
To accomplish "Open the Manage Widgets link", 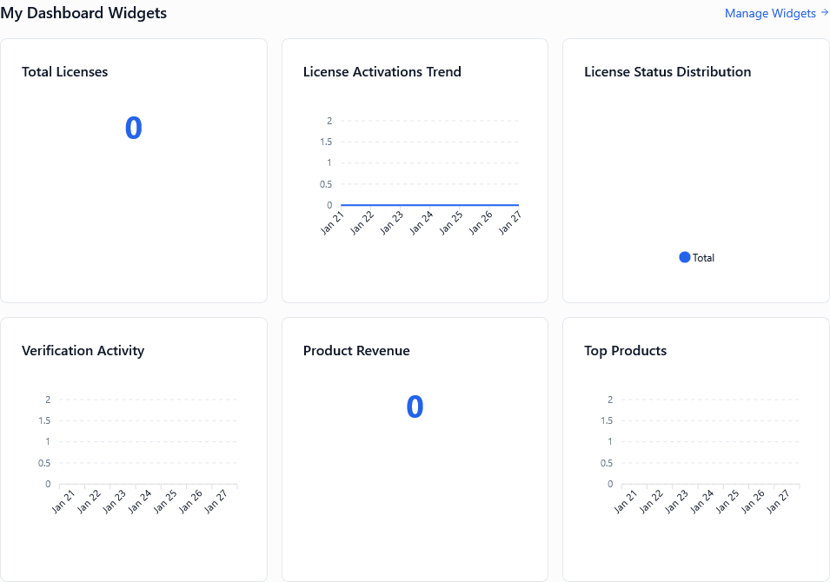I will [x=769, y=14].
